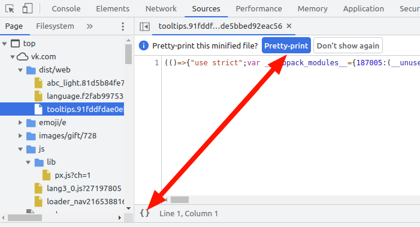Select the tooltips.91fddf file editor tab
This screenshot has width=420, height=227.
[x=220, y=26]
